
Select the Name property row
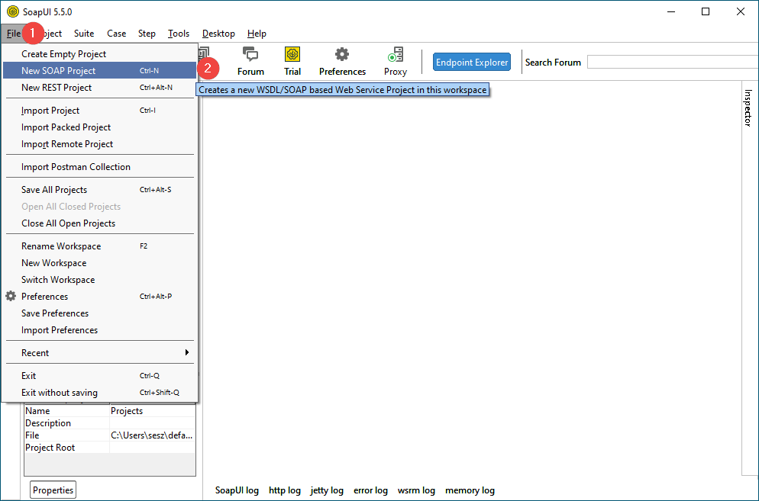point(110,410)
